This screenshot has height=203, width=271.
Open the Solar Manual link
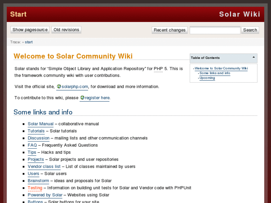pyautogui.click(x=41, y=124)
